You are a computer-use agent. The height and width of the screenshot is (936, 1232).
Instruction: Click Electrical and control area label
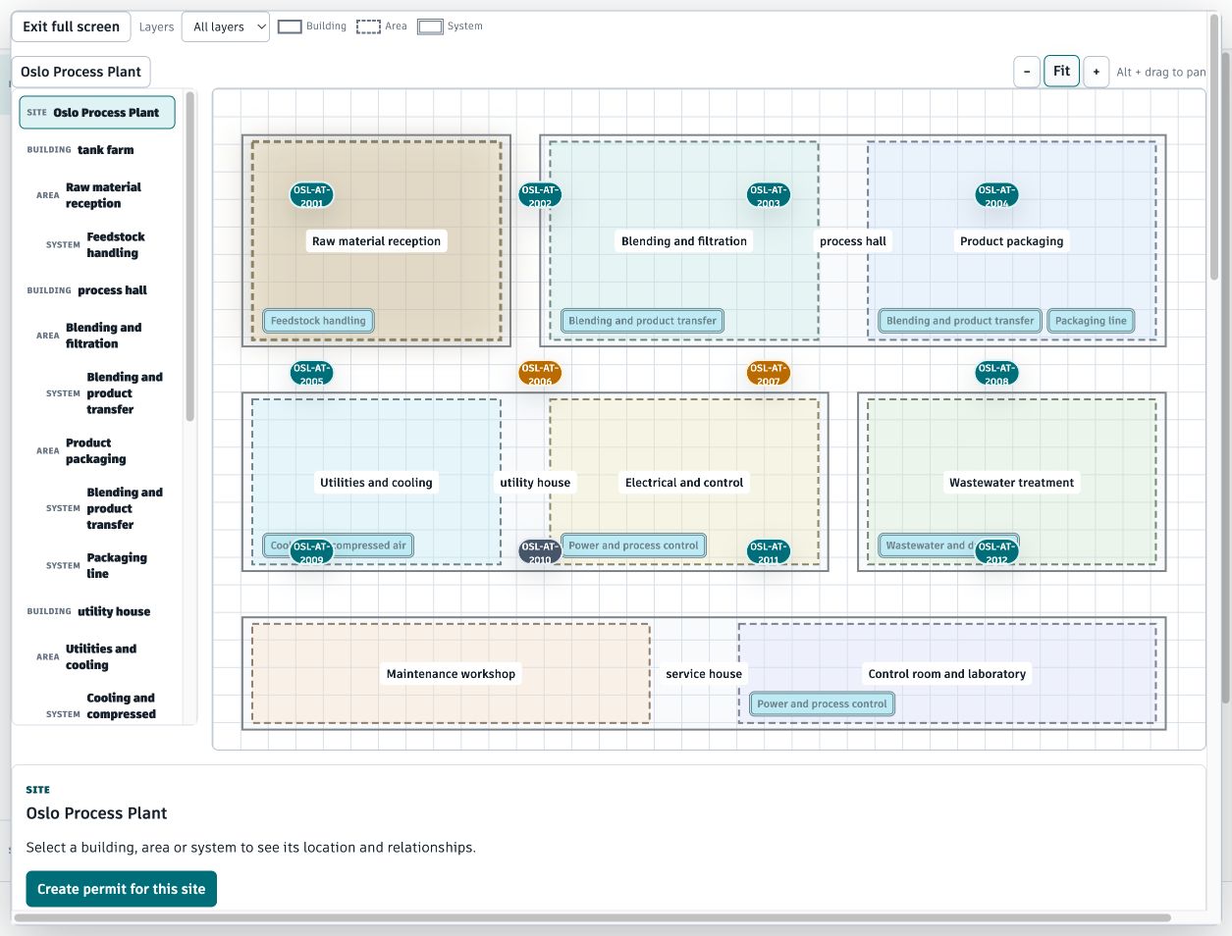tap(684, 483)
